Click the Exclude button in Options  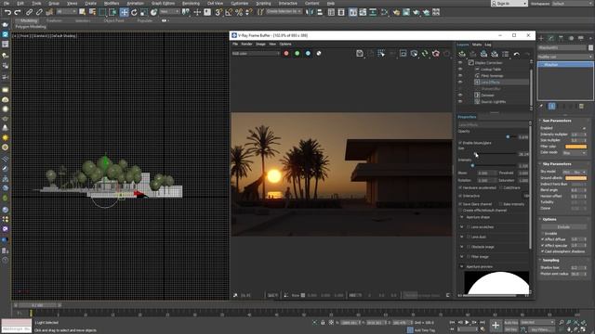point(563,226)
